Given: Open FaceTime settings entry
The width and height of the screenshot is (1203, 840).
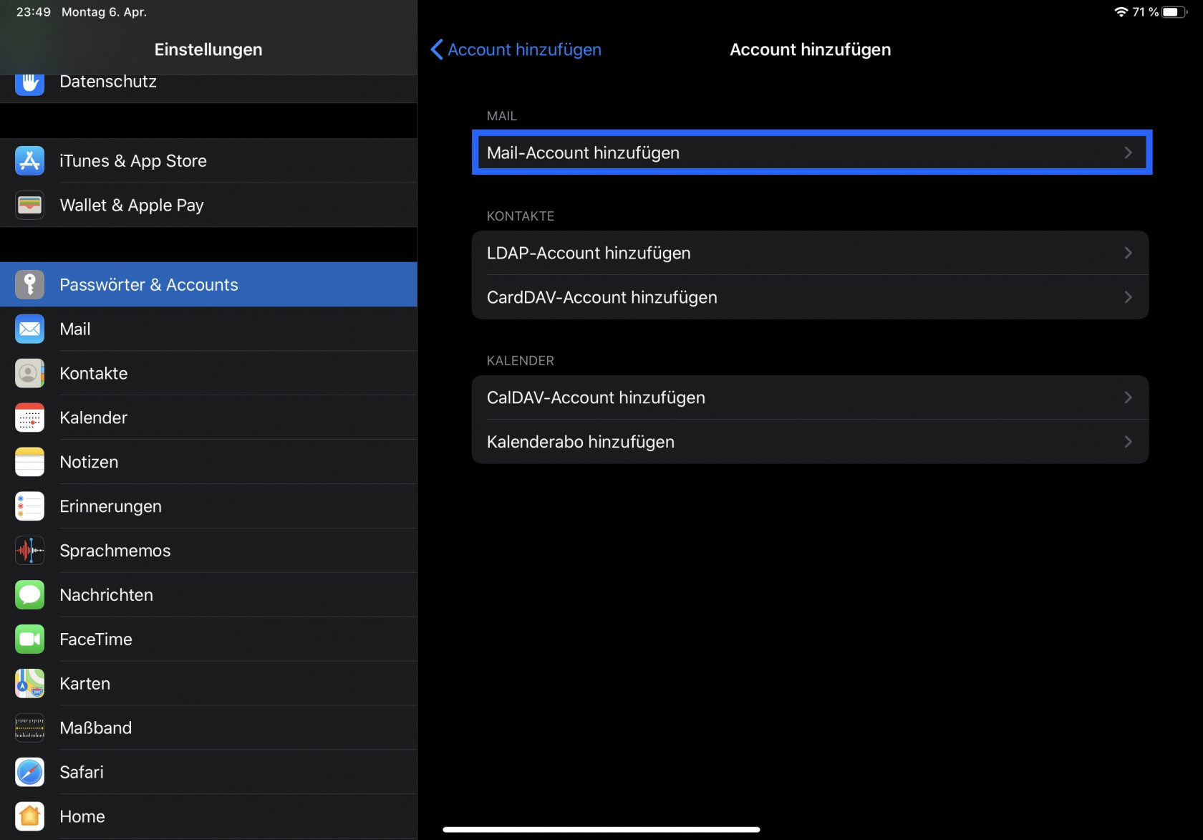Looking at the screenshot, I should (x=208, y=639).
